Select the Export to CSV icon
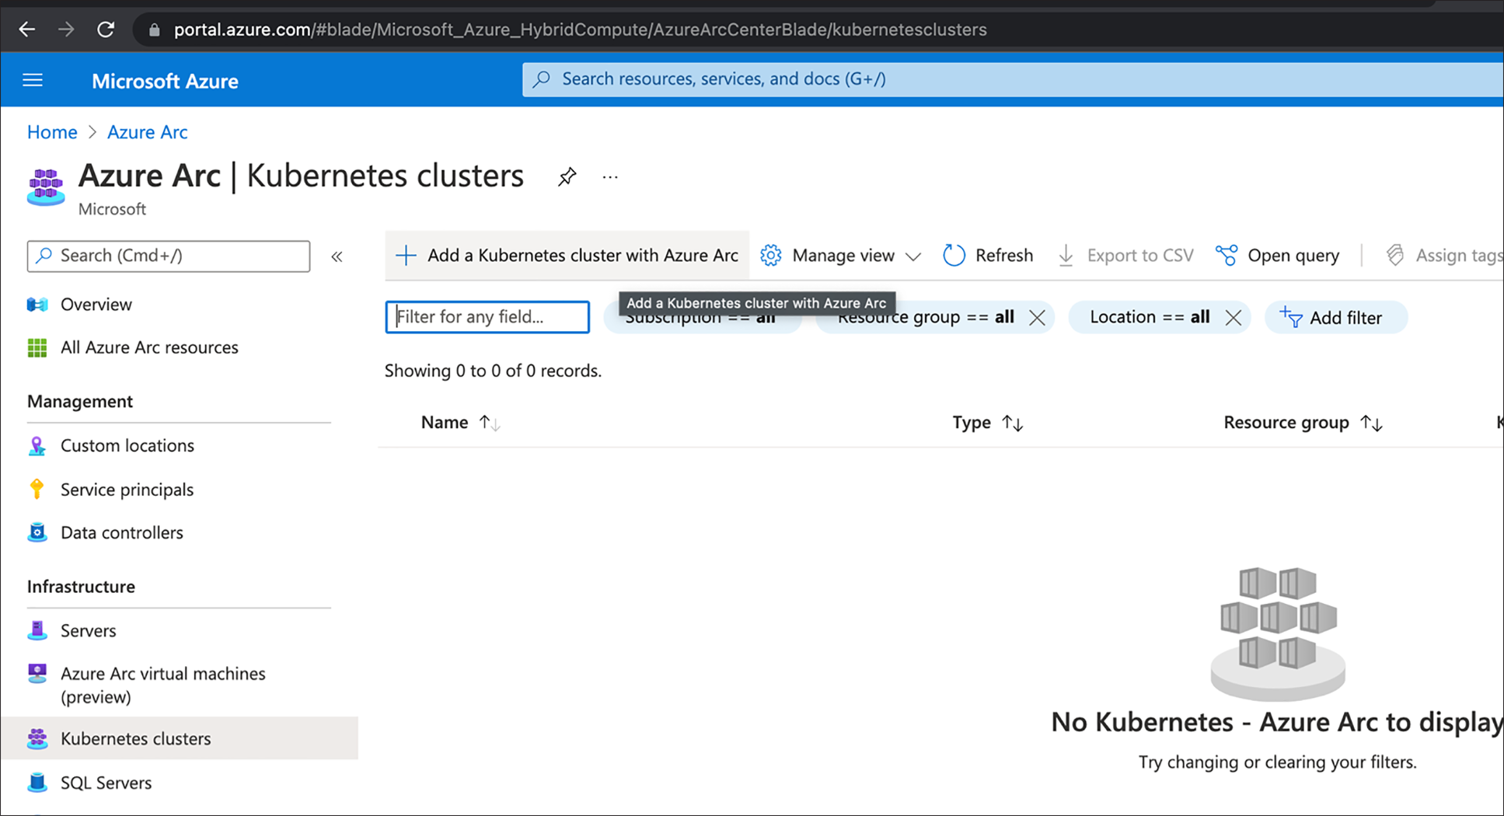 (x=1065, y=255)
